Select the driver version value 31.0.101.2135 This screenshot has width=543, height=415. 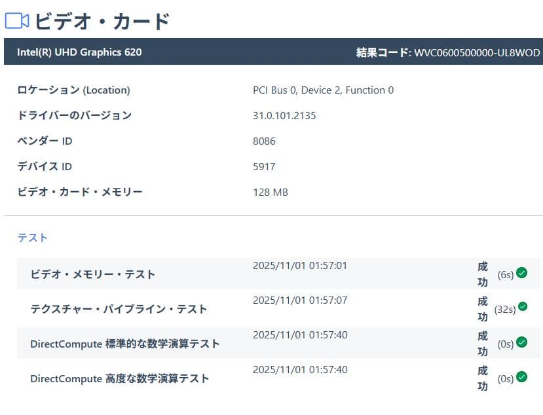tap(284, 115)
